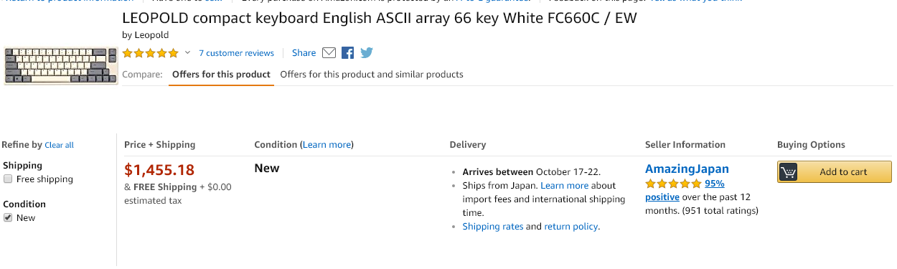Click the cart icon in Add to cart

pyautogui.click(x=788, y=172)
